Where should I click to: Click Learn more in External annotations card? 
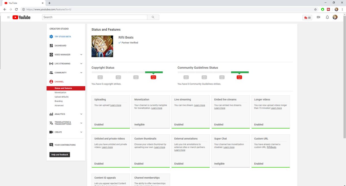(180, 150)
